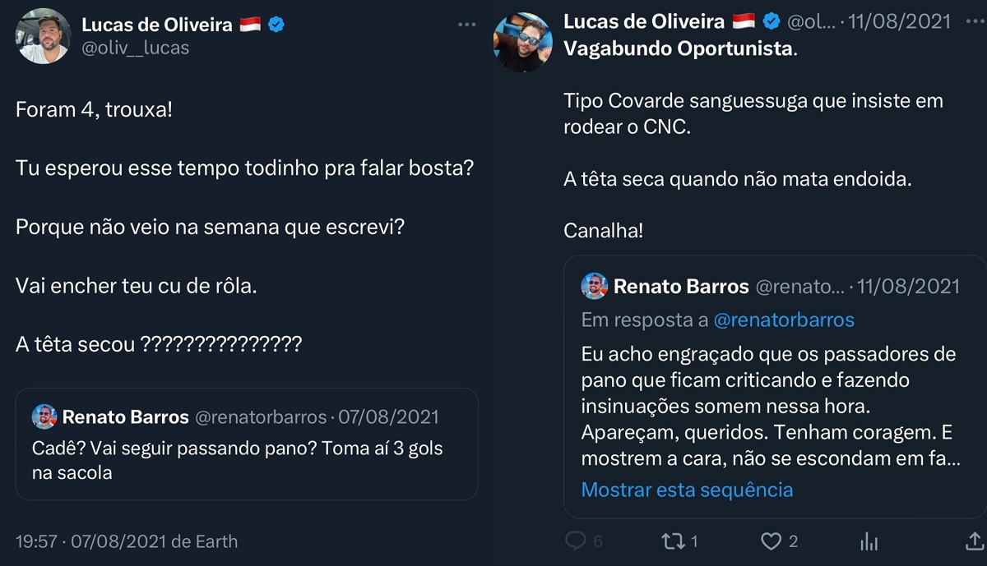The width and height of the screenshot is (987, 566).
Task: Like the tweet with the heart icon
Action: (770, 541)
